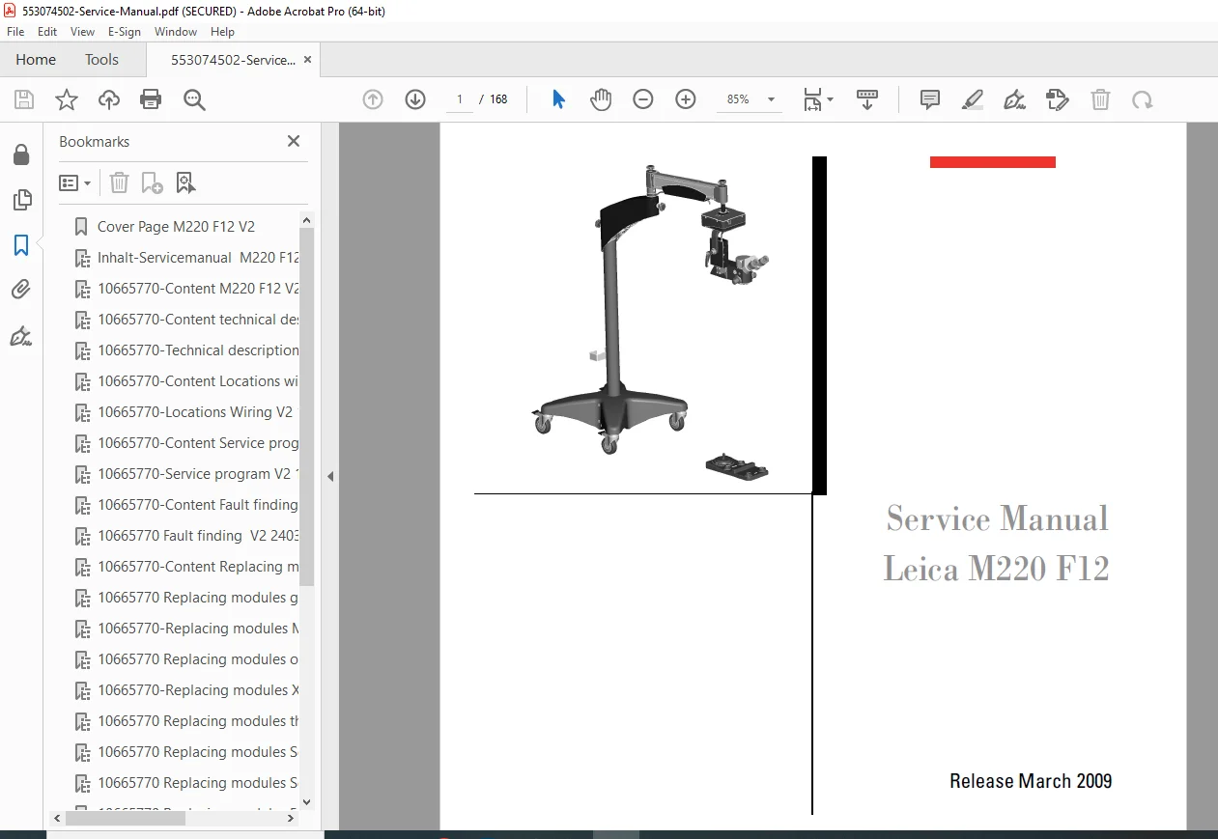Viewport: 1218px width, 839px height.
Task: Zoom out with the minus circle button
Action: click(643, 99)
